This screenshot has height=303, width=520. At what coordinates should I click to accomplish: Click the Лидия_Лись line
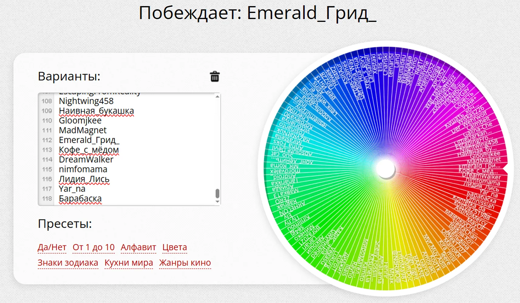coord(84,179)
